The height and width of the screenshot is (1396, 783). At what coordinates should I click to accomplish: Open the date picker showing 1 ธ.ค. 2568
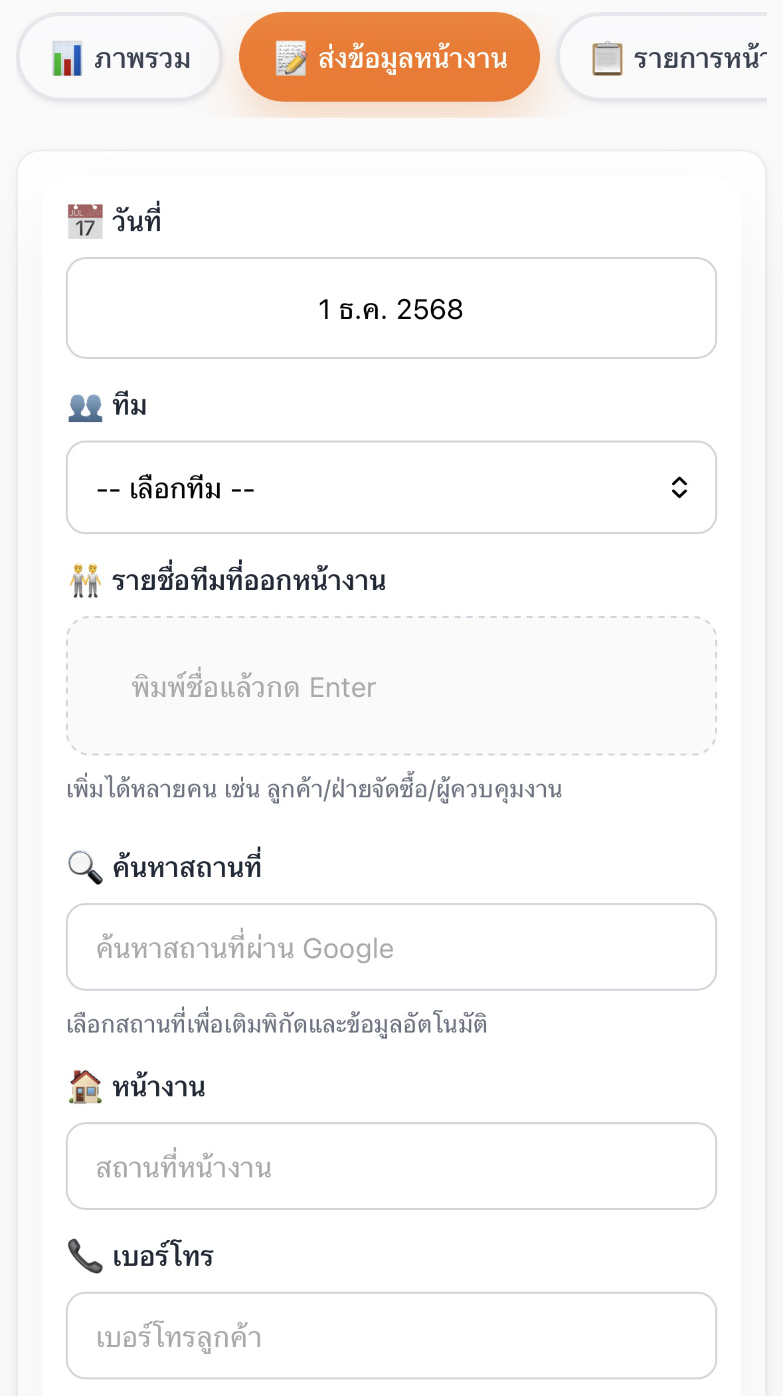(391, 308)
